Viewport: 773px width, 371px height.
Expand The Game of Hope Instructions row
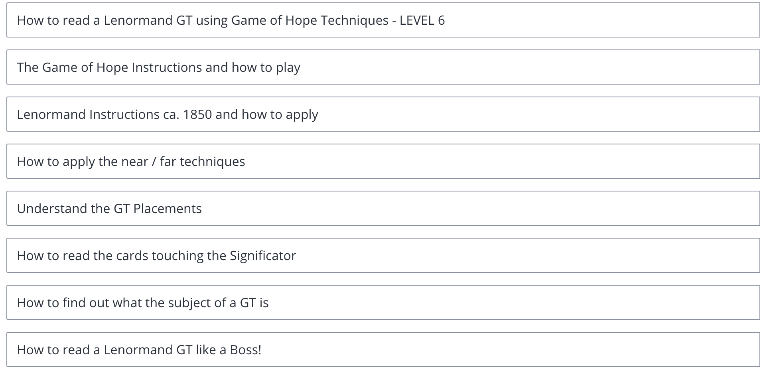click(383, 67)
